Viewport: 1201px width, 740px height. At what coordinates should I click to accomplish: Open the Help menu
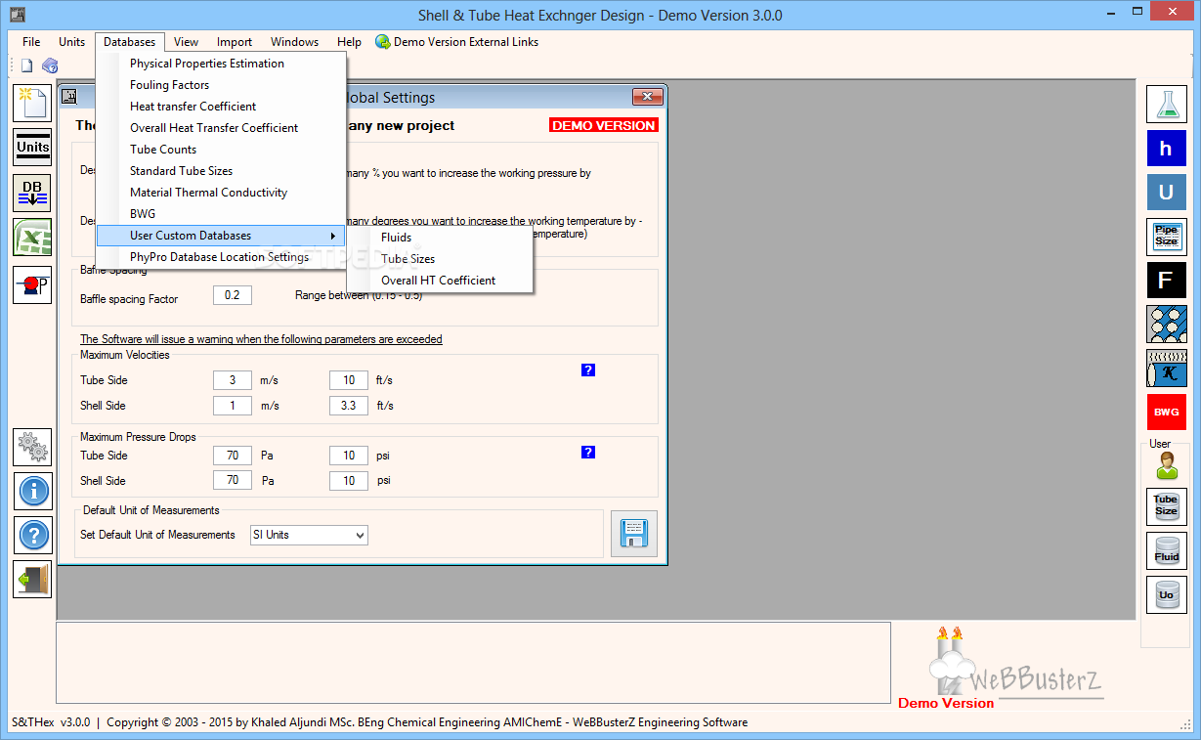[x=349, y=42]
